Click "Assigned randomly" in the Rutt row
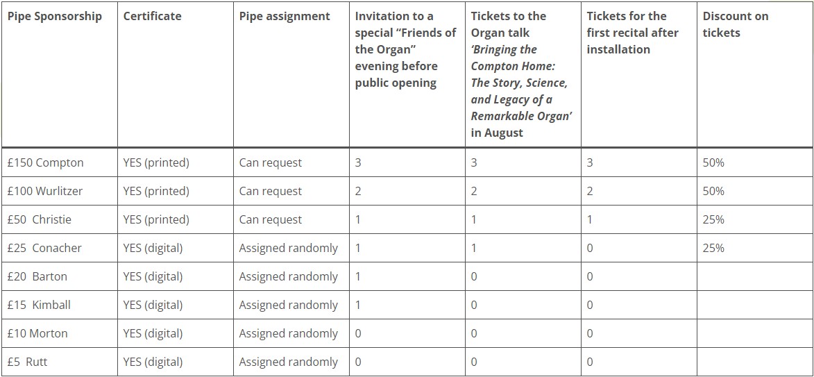Screen dimensions: 814x377 [x=289, y=362]
